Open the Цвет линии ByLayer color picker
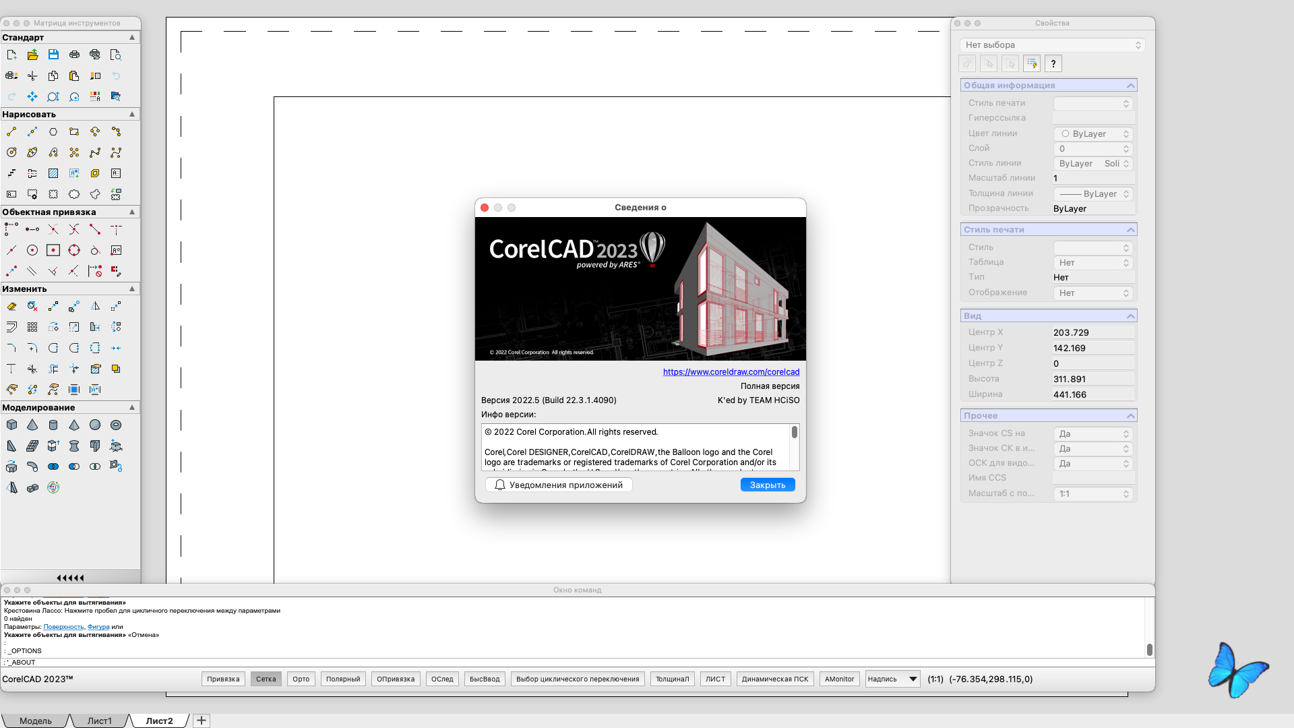1294x728 pixels. tap(1093, 134)
